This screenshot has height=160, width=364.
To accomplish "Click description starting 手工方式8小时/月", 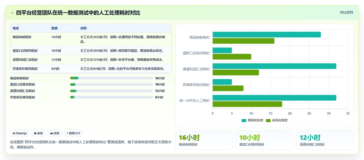I will tap(123, 69).
